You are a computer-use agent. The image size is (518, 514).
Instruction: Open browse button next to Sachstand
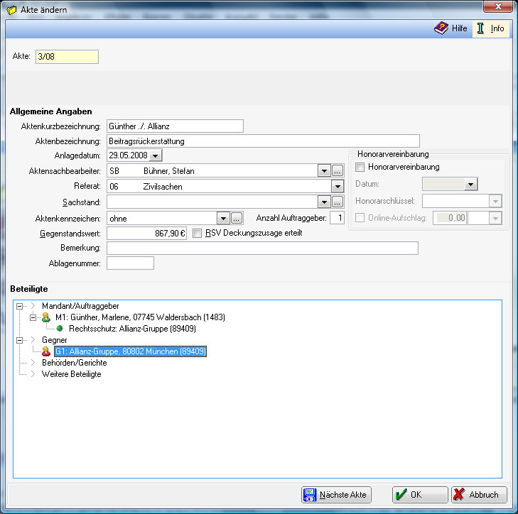click(x=338, y=202)
